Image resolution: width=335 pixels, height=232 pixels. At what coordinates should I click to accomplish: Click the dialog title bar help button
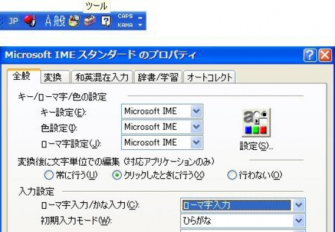click(x=310, y=55)
